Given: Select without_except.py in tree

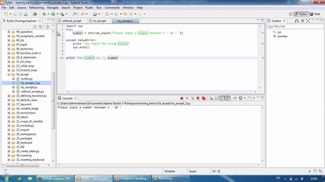Looking at the screenshot, I should (32, 92).
